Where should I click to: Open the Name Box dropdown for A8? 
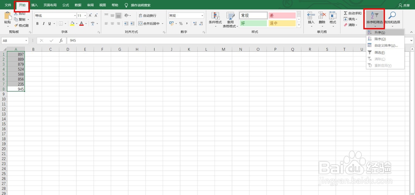(x=27, y=41)
